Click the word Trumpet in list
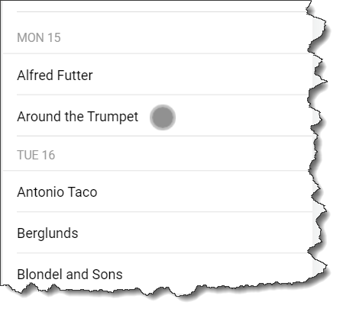Viewport: 343px width, 315px height. [113, 117]
